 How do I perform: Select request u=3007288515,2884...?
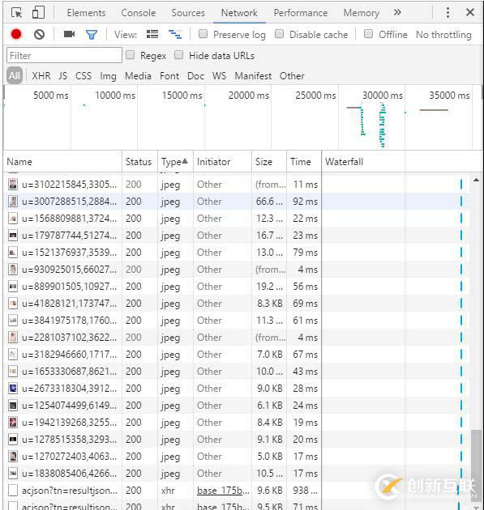click(x=237, y=202)
